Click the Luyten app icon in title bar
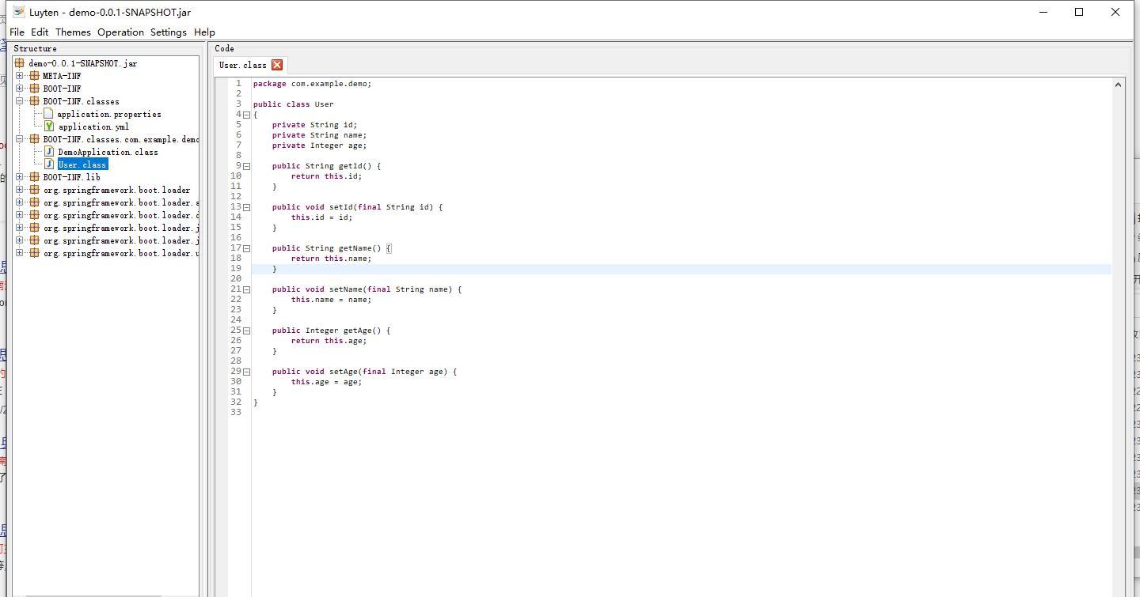The width and height of the screenshot is (1140, 597). pos(19,12)
